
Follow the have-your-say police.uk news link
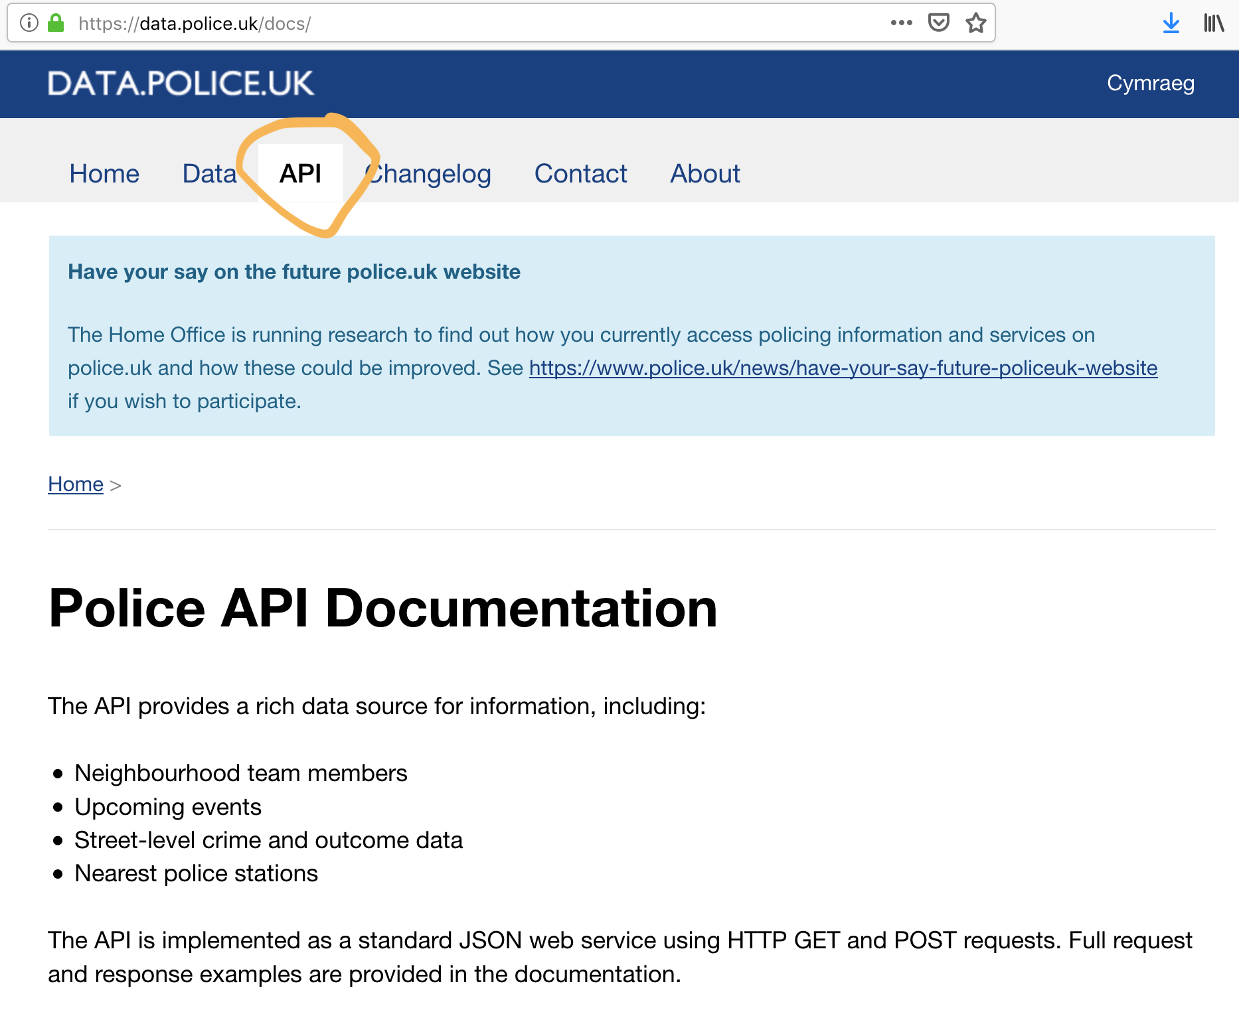pyautogui.click(x=843, y=368)
